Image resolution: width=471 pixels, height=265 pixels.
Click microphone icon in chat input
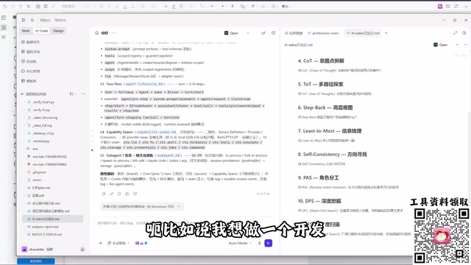[x=260, y=243]
